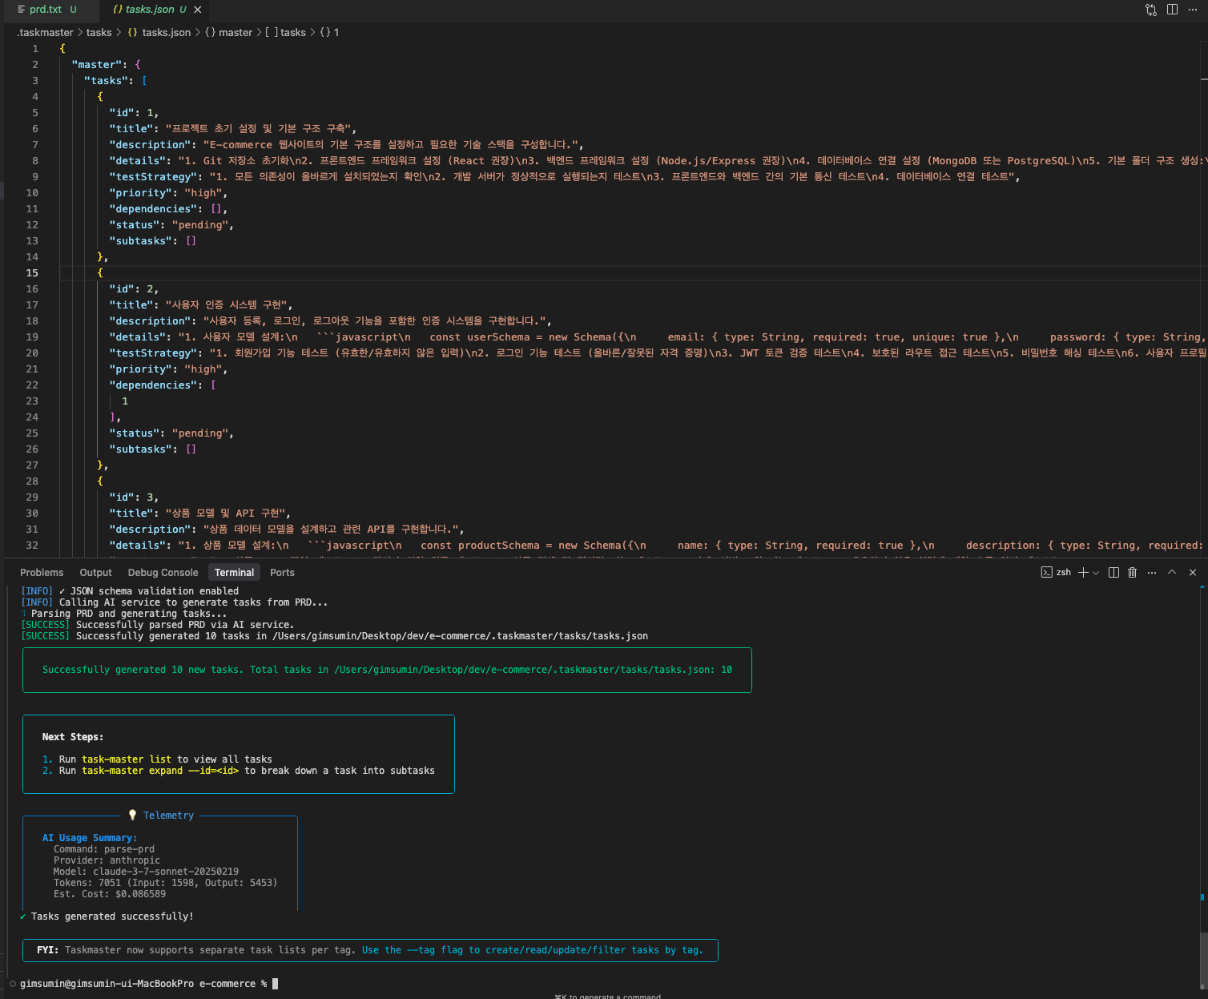
Task: Create a new terminal with plus icon
Action: coord(1083,572)
